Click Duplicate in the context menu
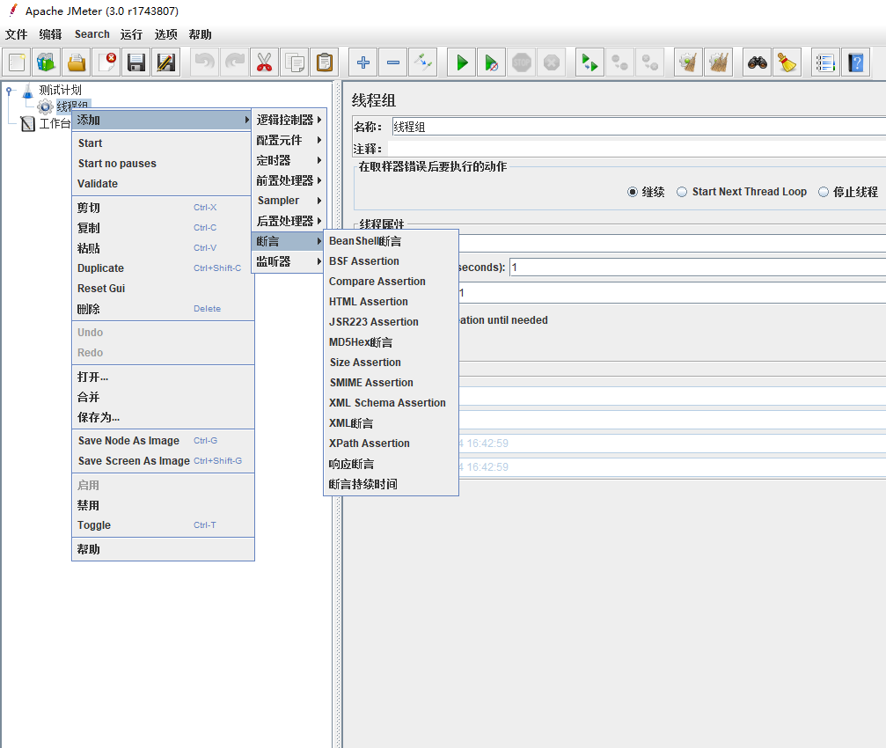Screen dimensions: 886x748 pyautogui.click(x=163, y=268)
